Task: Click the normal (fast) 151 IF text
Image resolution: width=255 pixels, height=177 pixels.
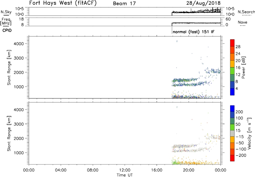Action: pos(193,32)
